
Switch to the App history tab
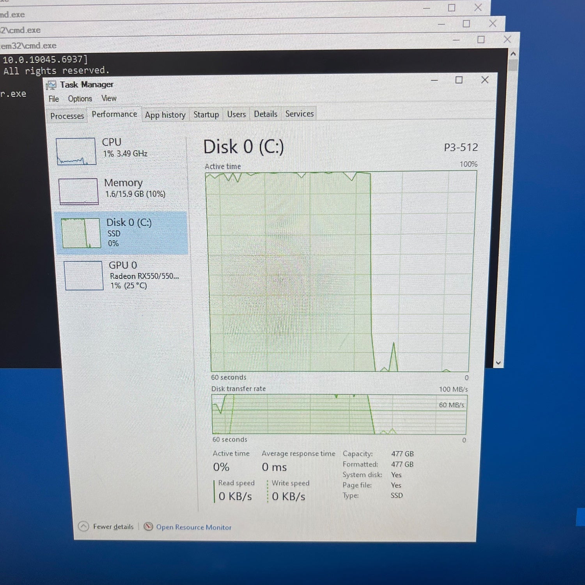[165, 115]
